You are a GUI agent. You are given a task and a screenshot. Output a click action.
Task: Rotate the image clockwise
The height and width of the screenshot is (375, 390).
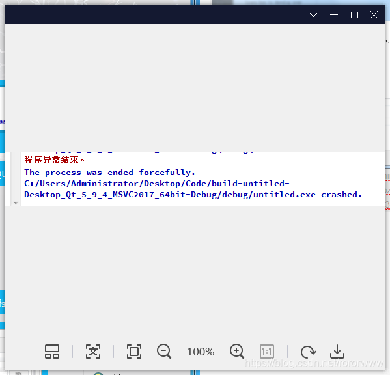[308, 352]
